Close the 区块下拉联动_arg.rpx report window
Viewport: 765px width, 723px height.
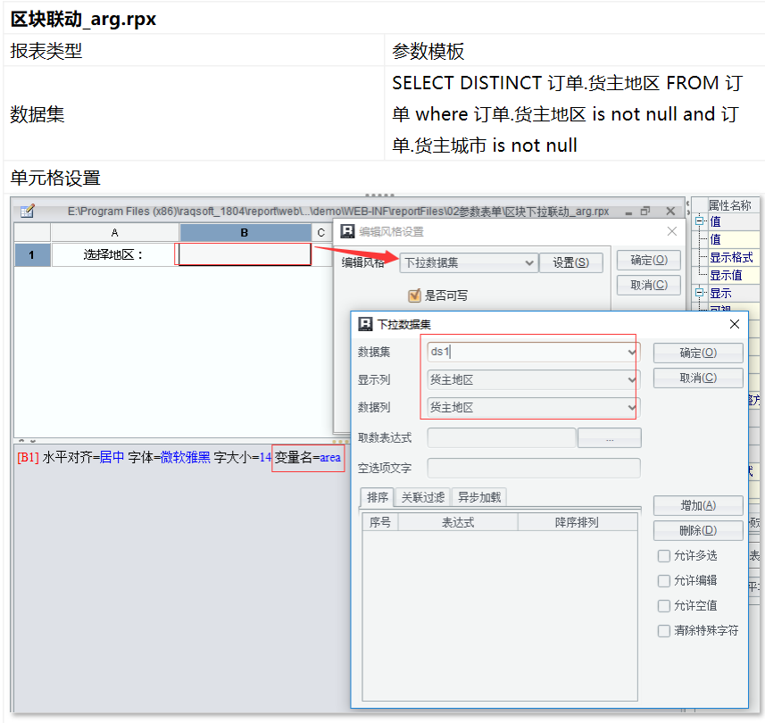670,212
